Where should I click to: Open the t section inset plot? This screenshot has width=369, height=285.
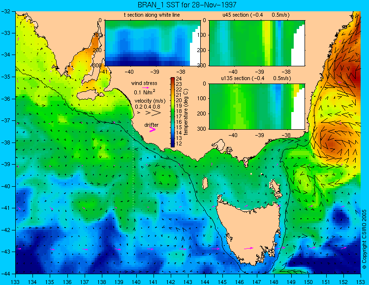coord(153,43)
